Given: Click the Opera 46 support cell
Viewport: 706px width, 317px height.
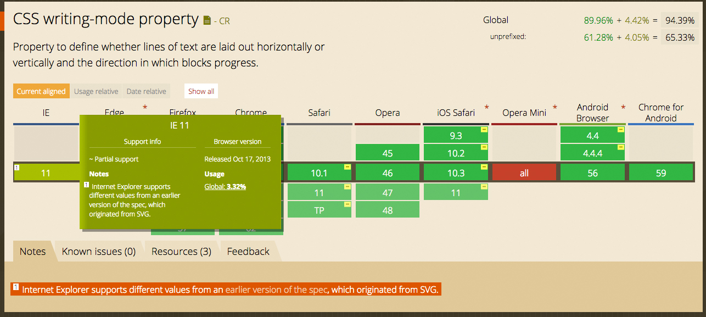Looking at the screenshot, I should (388, 173).
